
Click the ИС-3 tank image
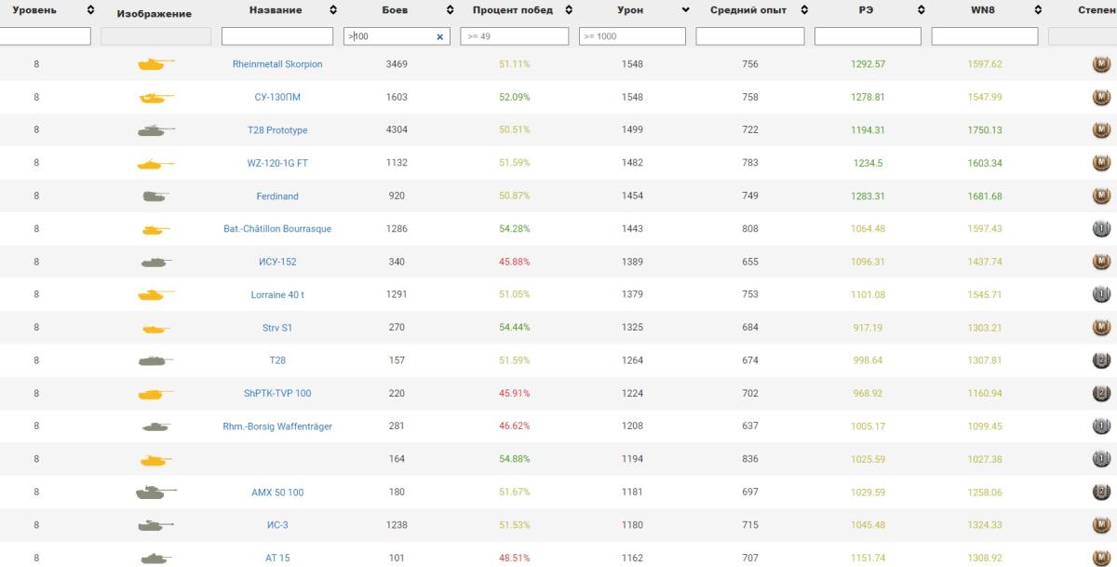pos(155,525)
